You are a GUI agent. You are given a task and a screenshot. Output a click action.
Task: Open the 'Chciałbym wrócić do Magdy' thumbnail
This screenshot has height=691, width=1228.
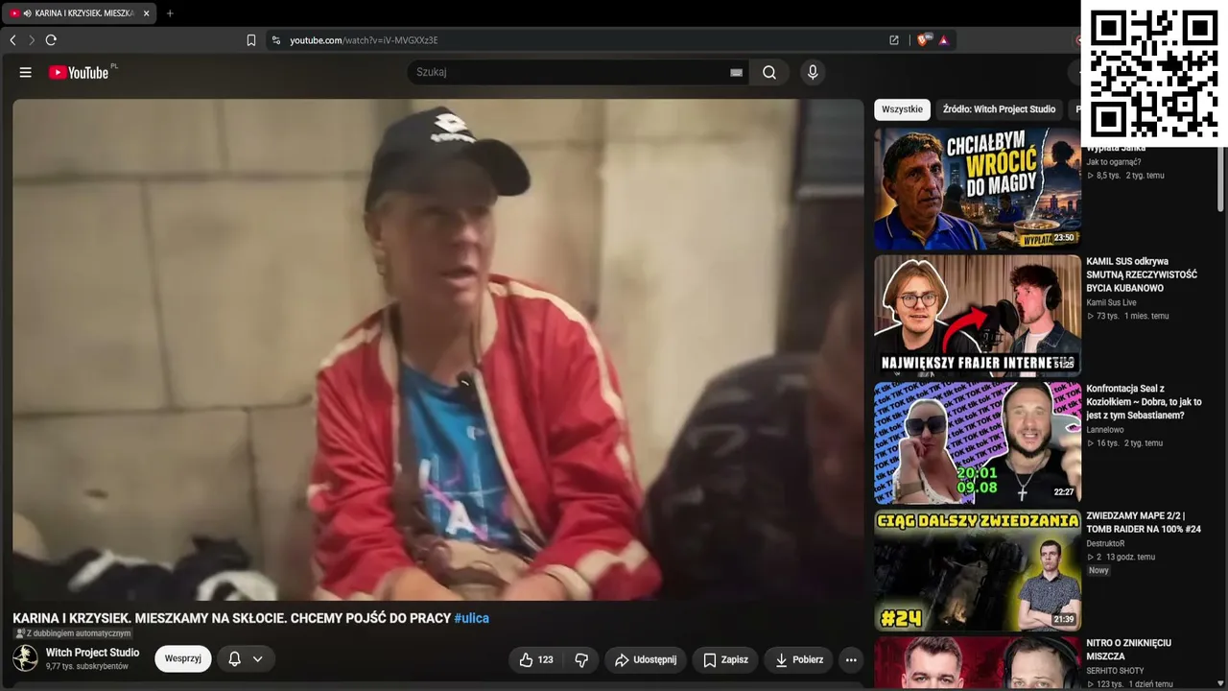[978, 189]
